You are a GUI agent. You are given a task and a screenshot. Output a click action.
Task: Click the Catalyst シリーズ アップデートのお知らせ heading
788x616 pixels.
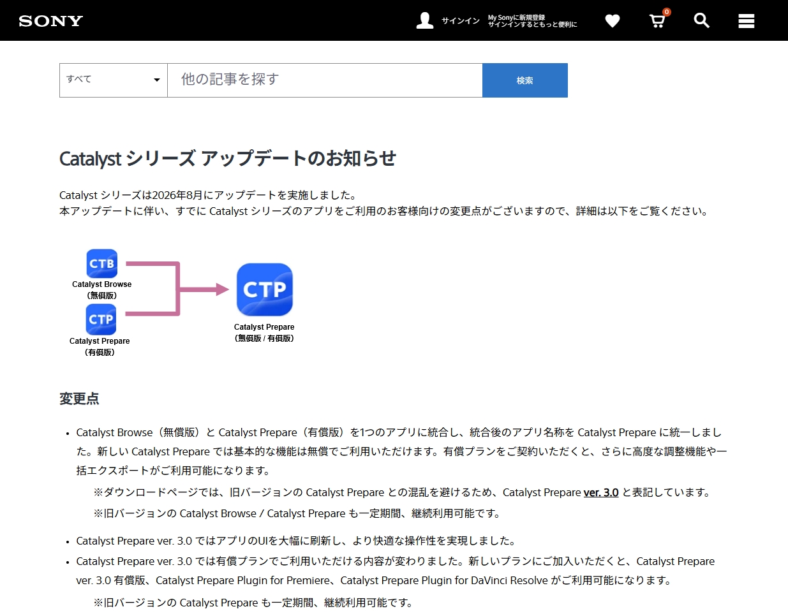228,159
